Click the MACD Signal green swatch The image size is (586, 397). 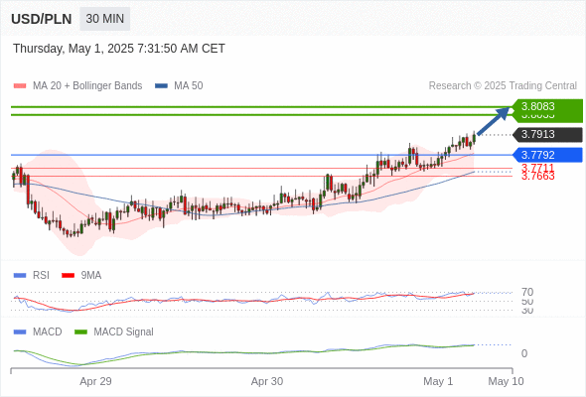[x=80, y=332]
